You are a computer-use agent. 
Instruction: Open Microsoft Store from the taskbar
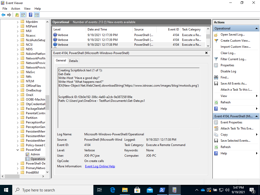coord(137,190)
